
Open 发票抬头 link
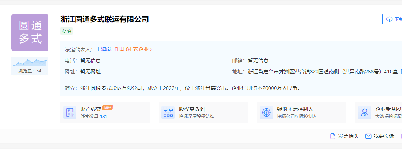click(x=348, y=136)
